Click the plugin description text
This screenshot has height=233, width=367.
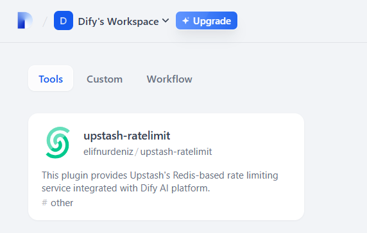point(160,182)
